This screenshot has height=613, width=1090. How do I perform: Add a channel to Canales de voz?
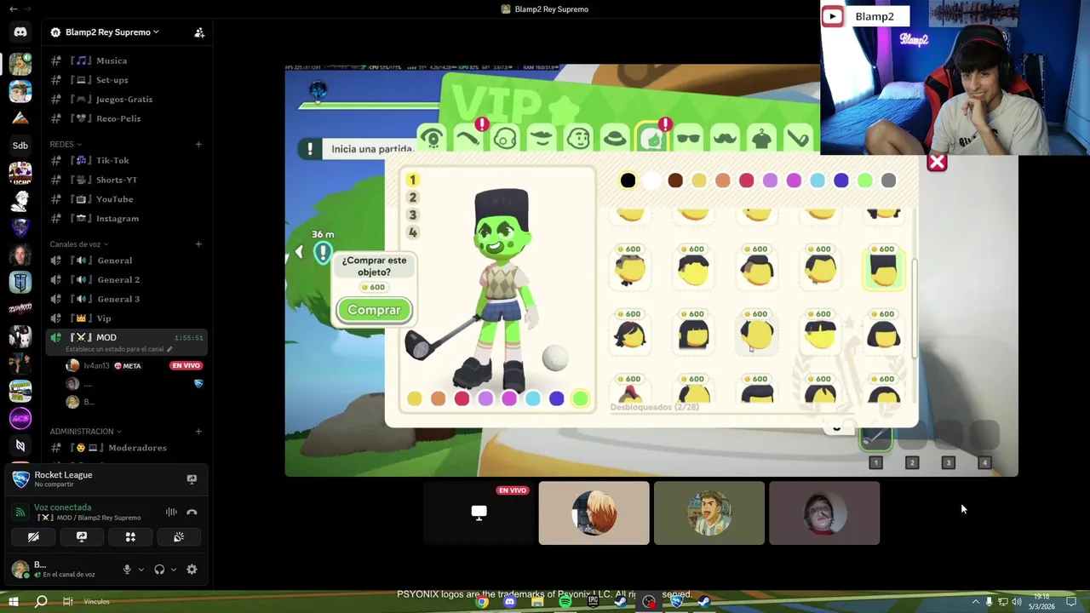coord(198,244)
